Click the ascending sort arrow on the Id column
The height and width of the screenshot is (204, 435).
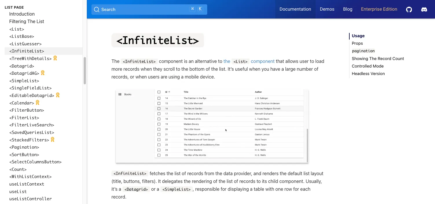pos(169,92)
